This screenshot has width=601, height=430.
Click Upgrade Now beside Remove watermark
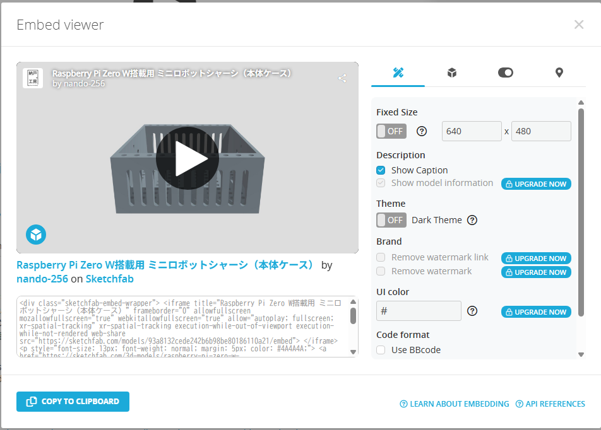536,272
